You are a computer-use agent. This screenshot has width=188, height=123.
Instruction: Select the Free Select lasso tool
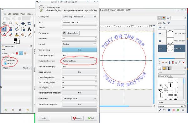[x=11, y=24]
